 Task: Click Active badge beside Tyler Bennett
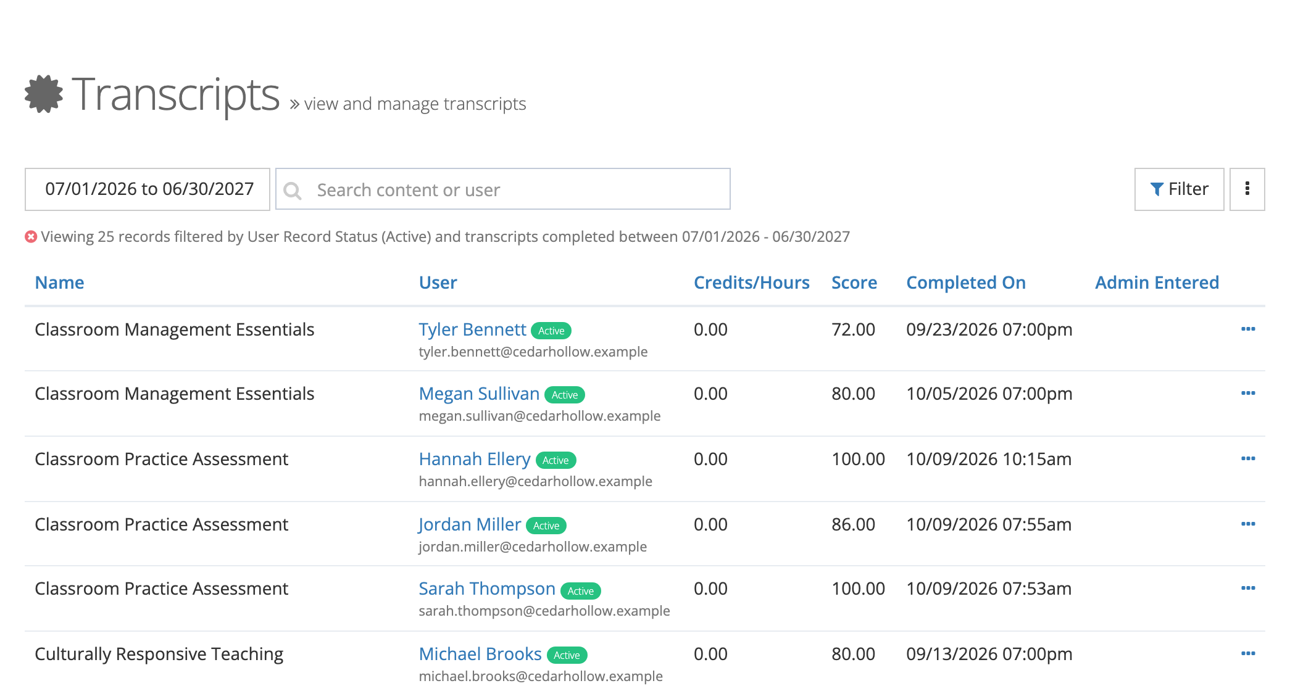tap(551, 331)
